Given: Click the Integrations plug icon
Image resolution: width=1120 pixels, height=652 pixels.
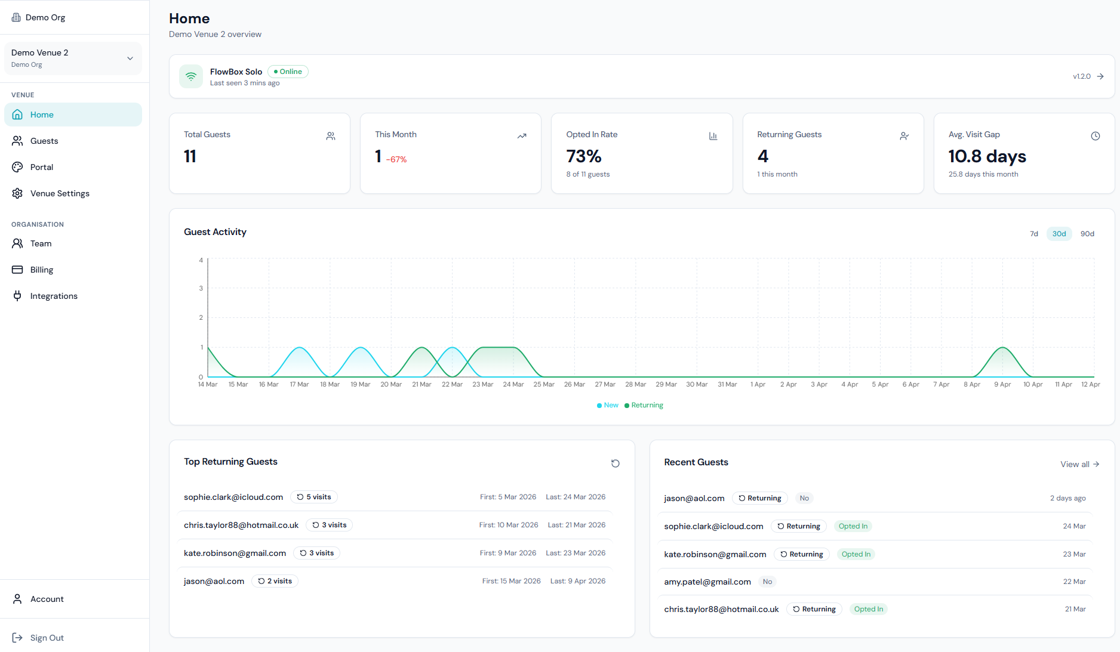Looking at the screenshot, I should point(17,296).
